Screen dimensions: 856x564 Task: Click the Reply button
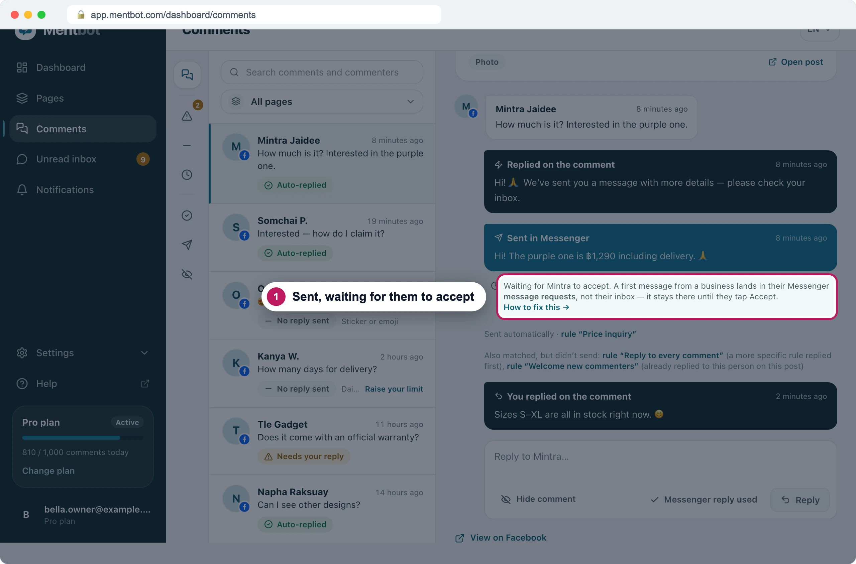click(800, 500)
